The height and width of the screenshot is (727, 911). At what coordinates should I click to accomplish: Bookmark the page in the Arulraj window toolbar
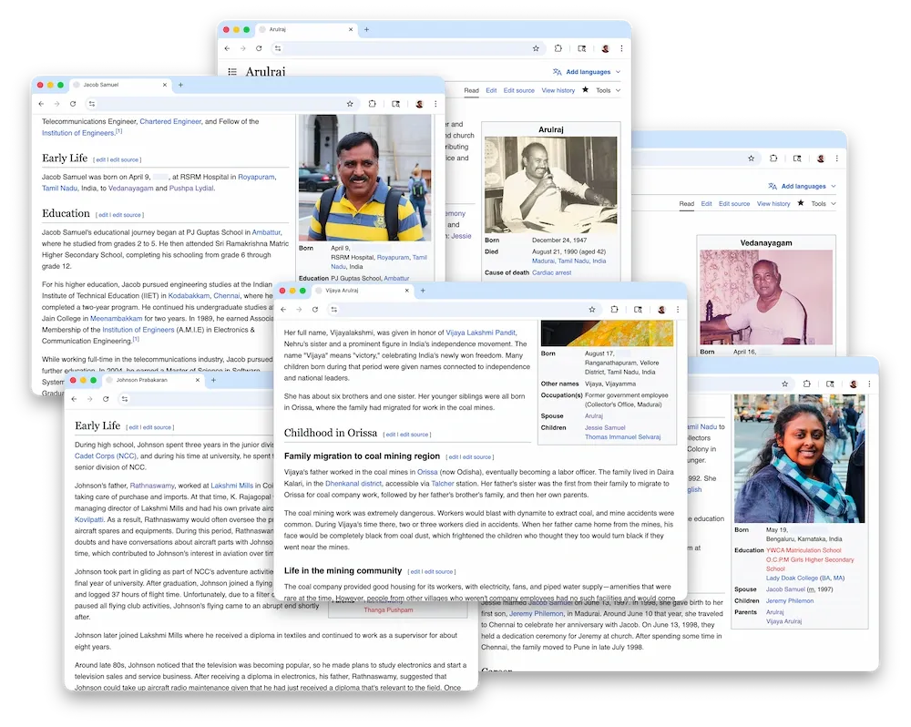(536, 49)
